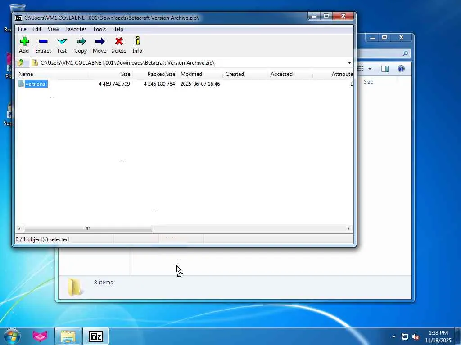Viewport: 461px width, 345px height.
Task: Click the 7-Zip taskbar button
Action: coord(96,336)
